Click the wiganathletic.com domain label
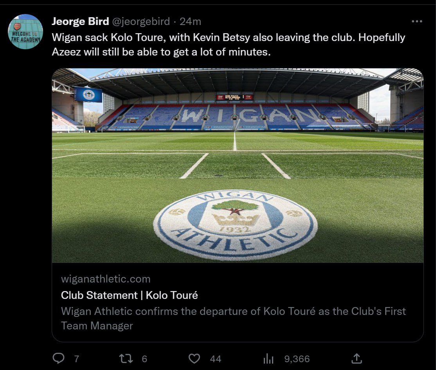Viewport: 436px width, 370px height. (106, 279)
